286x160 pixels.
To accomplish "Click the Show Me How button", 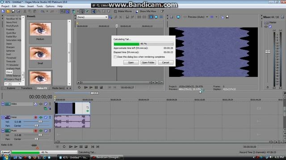I will pos(146,11).
